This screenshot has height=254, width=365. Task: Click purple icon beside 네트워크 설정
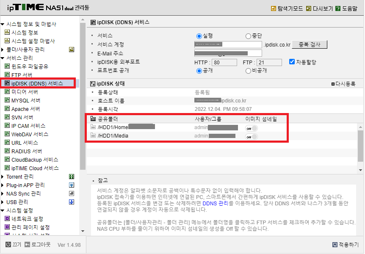point(7,219)
